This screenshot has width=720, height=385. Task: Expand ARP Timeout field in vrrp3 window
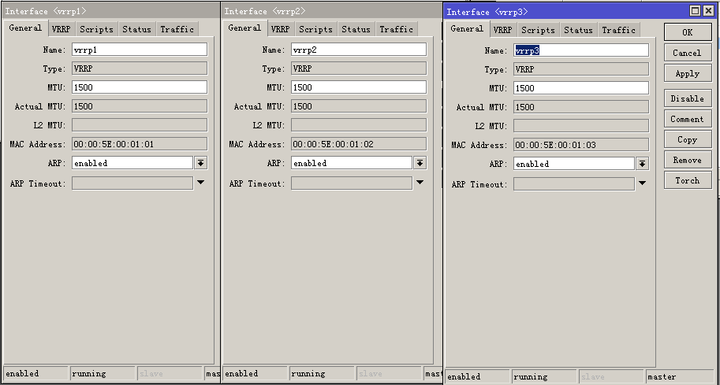click(642, 183)
